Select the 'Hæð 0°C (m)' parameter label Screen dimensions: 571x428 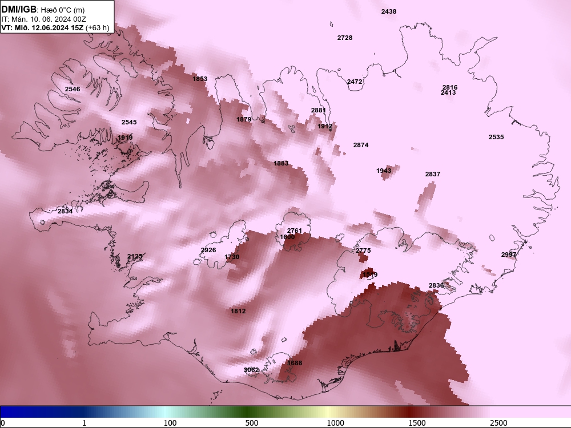[x=63, y=10]
